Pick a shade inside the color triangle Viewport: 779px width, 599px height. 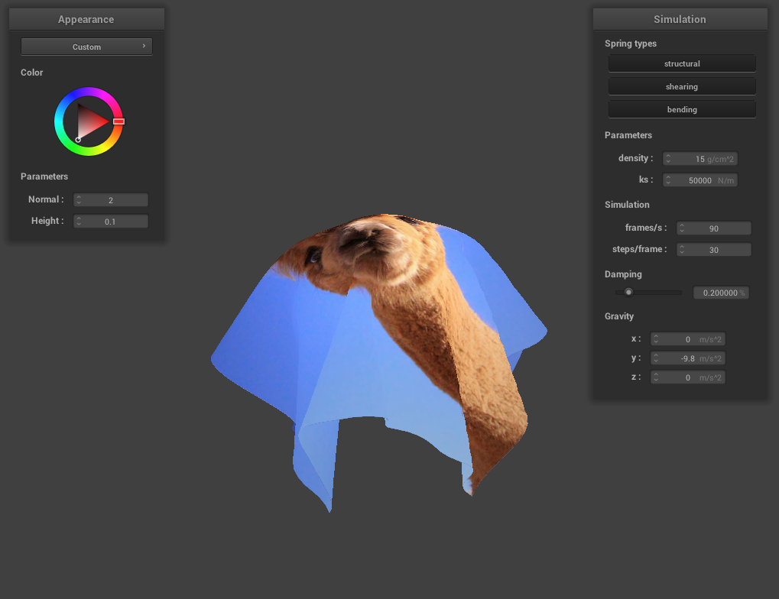(92, 121)
